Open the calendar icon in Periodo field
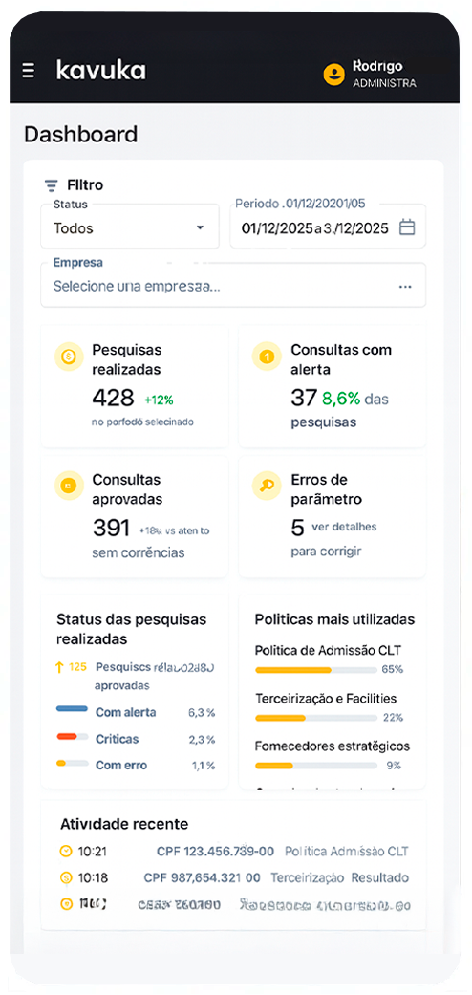This screenshot has height=995, width=472. [407, 227]
